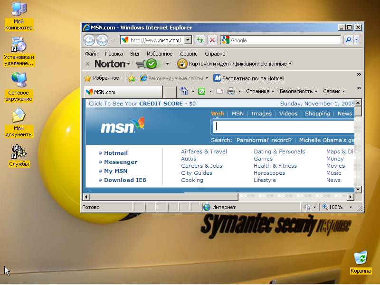The width and height of the screenshot is (380, 285).
Task: Print page using the printer icon
Action: click(x=231, y=91)
